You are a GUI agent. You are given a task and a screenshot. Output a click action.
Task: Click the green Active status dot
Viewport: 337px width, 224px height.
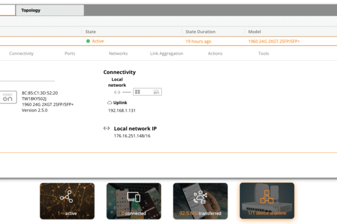[x=88, y=41]
